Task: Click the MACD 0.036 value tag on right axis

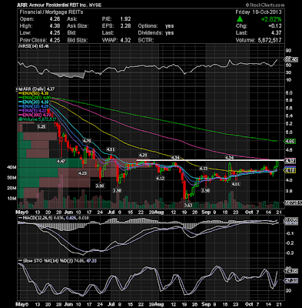Action: click(291, 220)
